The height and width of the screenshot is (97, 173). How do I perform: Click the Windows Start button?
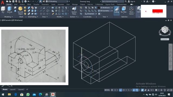pos(3,95)
